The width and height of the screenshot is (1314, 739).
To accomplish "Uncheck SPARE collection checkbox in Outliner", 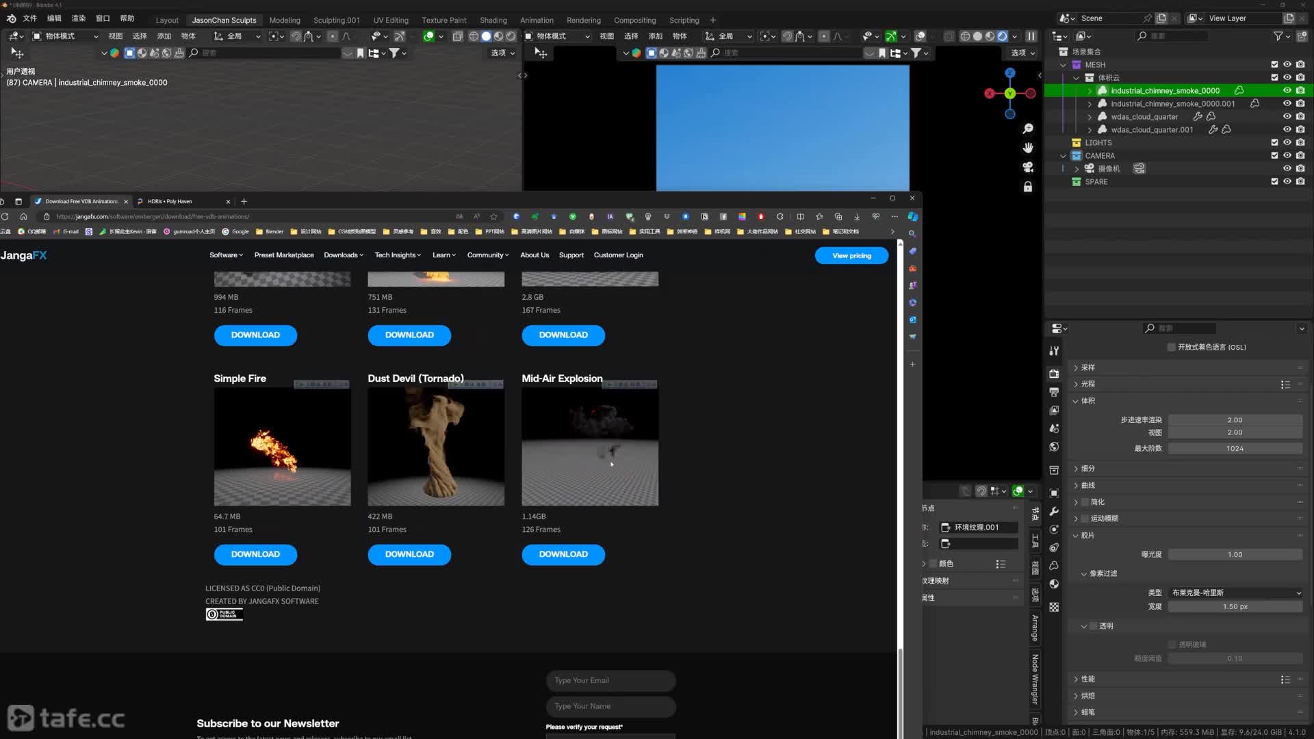I will point(1274,181).
